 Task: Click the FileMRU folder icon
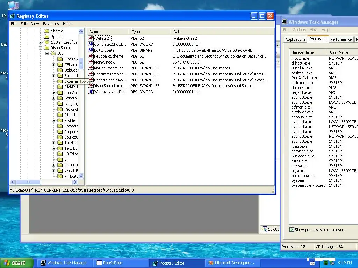(x=60, y=87)
